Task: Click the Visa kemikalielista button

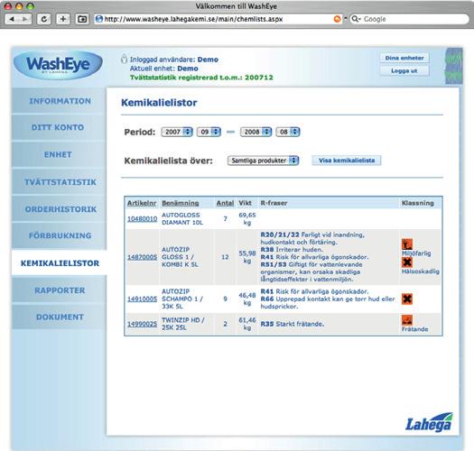Action: pyautogui.click(x=347, y=161)
